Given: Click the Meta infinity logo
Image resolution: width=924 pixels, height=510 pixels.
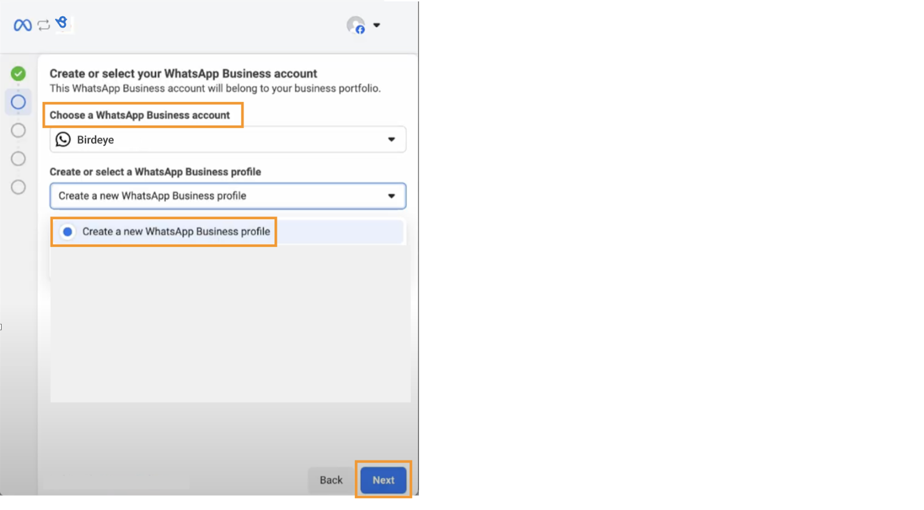Looking at the screenshot, I should click(23, 25).
